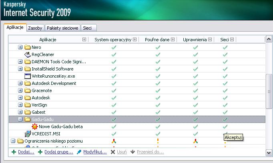The width and height of the screenshot is (273, 163).
Task: Click the Gracenote folder icon
Action: 28,91
